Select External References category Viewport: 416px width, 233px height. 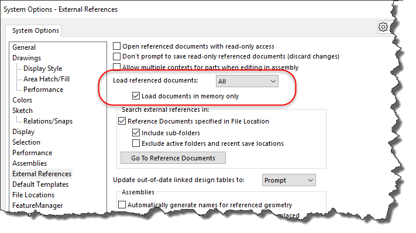click(42, 174)
